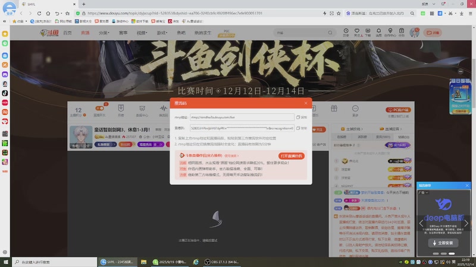Viewport: 476px width, 267px height.
Task: Click the TikTok icon in browser sidebar
Action: [x=5, y=93]
